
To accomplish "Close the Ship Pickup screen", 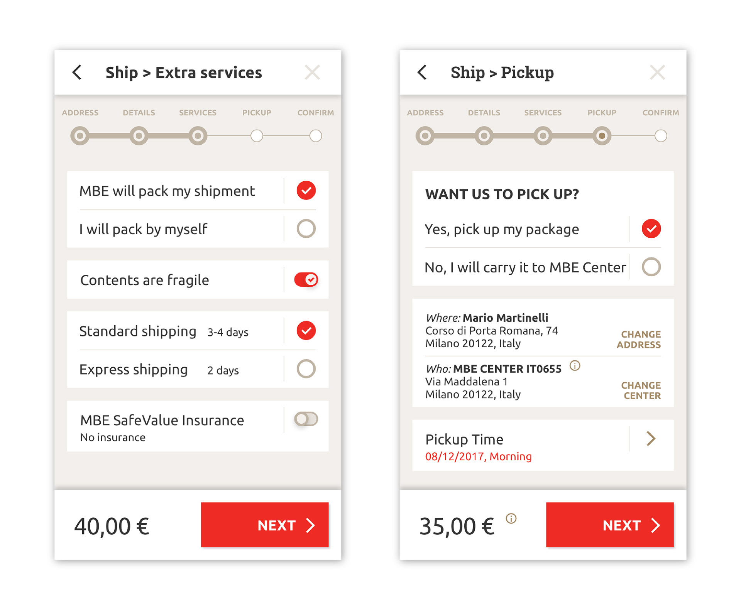I will [x=657, y=72].
